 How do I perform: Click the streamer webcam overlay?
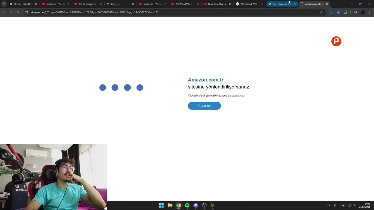click(x=53, y=177)
